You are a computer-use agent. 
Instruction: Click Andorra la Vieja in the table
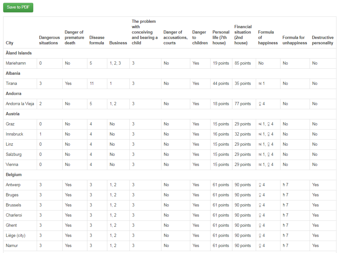tap(20, 104)
